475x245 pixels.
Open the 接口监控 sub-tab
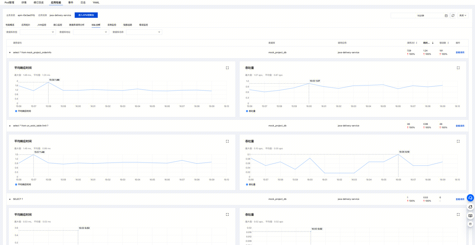tap(58, 25)
